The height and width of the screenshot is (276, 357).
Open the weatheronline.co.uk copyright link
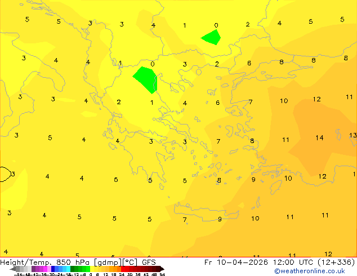[x=310, y=271]
